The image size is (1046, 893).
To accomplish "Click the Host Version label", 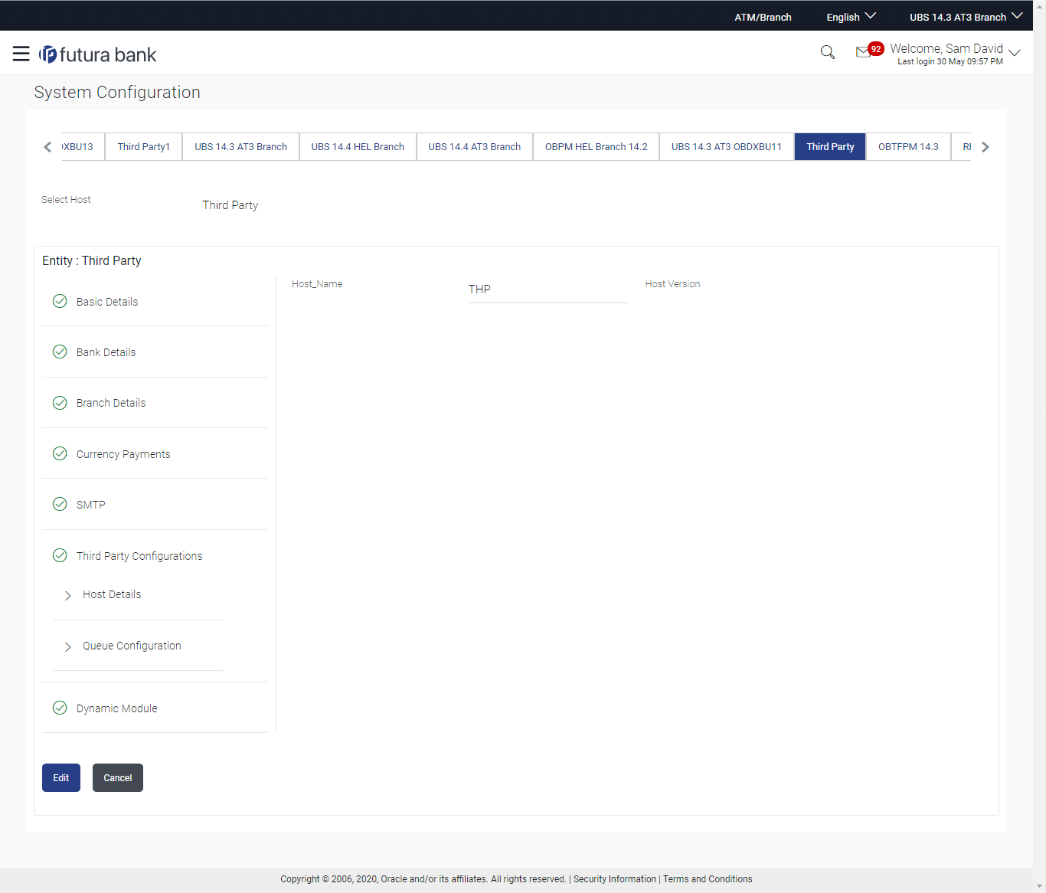I will click(672, 283).
